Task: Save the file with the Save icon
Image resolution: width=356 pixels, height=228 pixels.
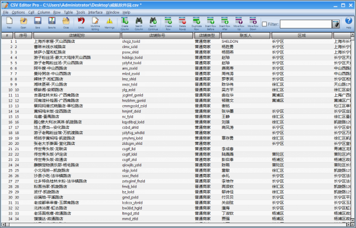Action: point(38,23)
